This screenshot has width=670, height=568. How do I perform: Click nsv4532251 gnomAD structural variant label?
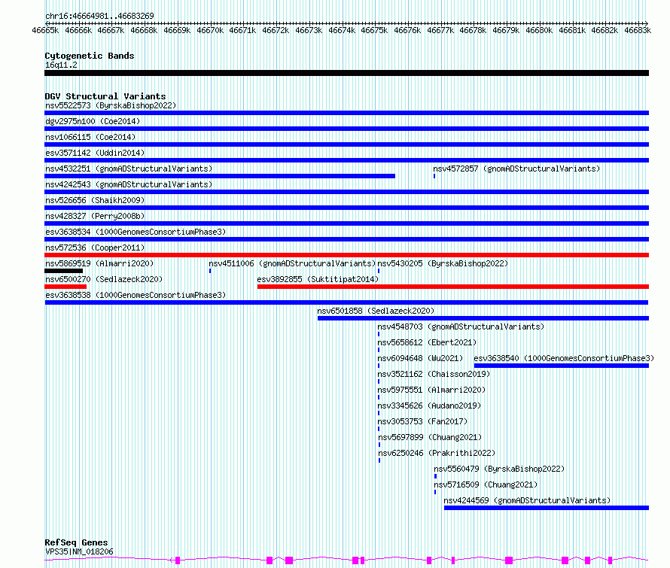(x=129, y=169)
